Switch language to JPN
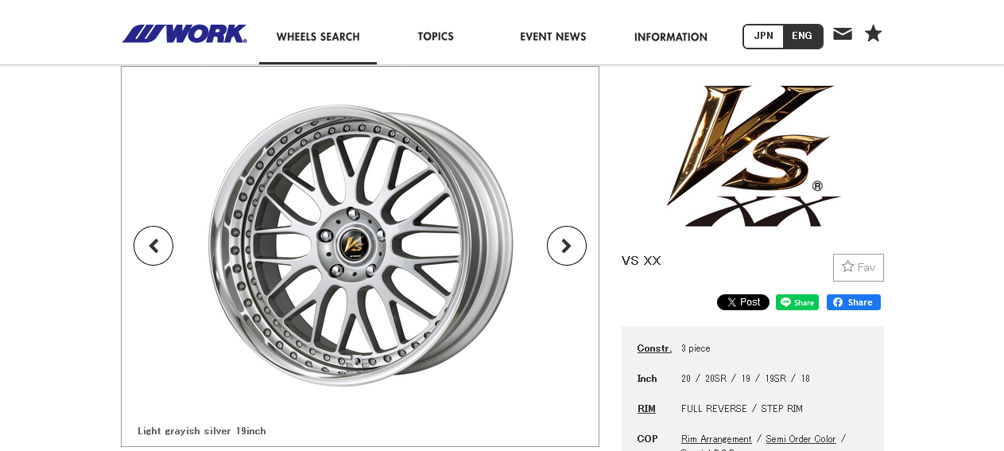The width and height of the screenshot is (1004, 451). [x=764, y=36]
